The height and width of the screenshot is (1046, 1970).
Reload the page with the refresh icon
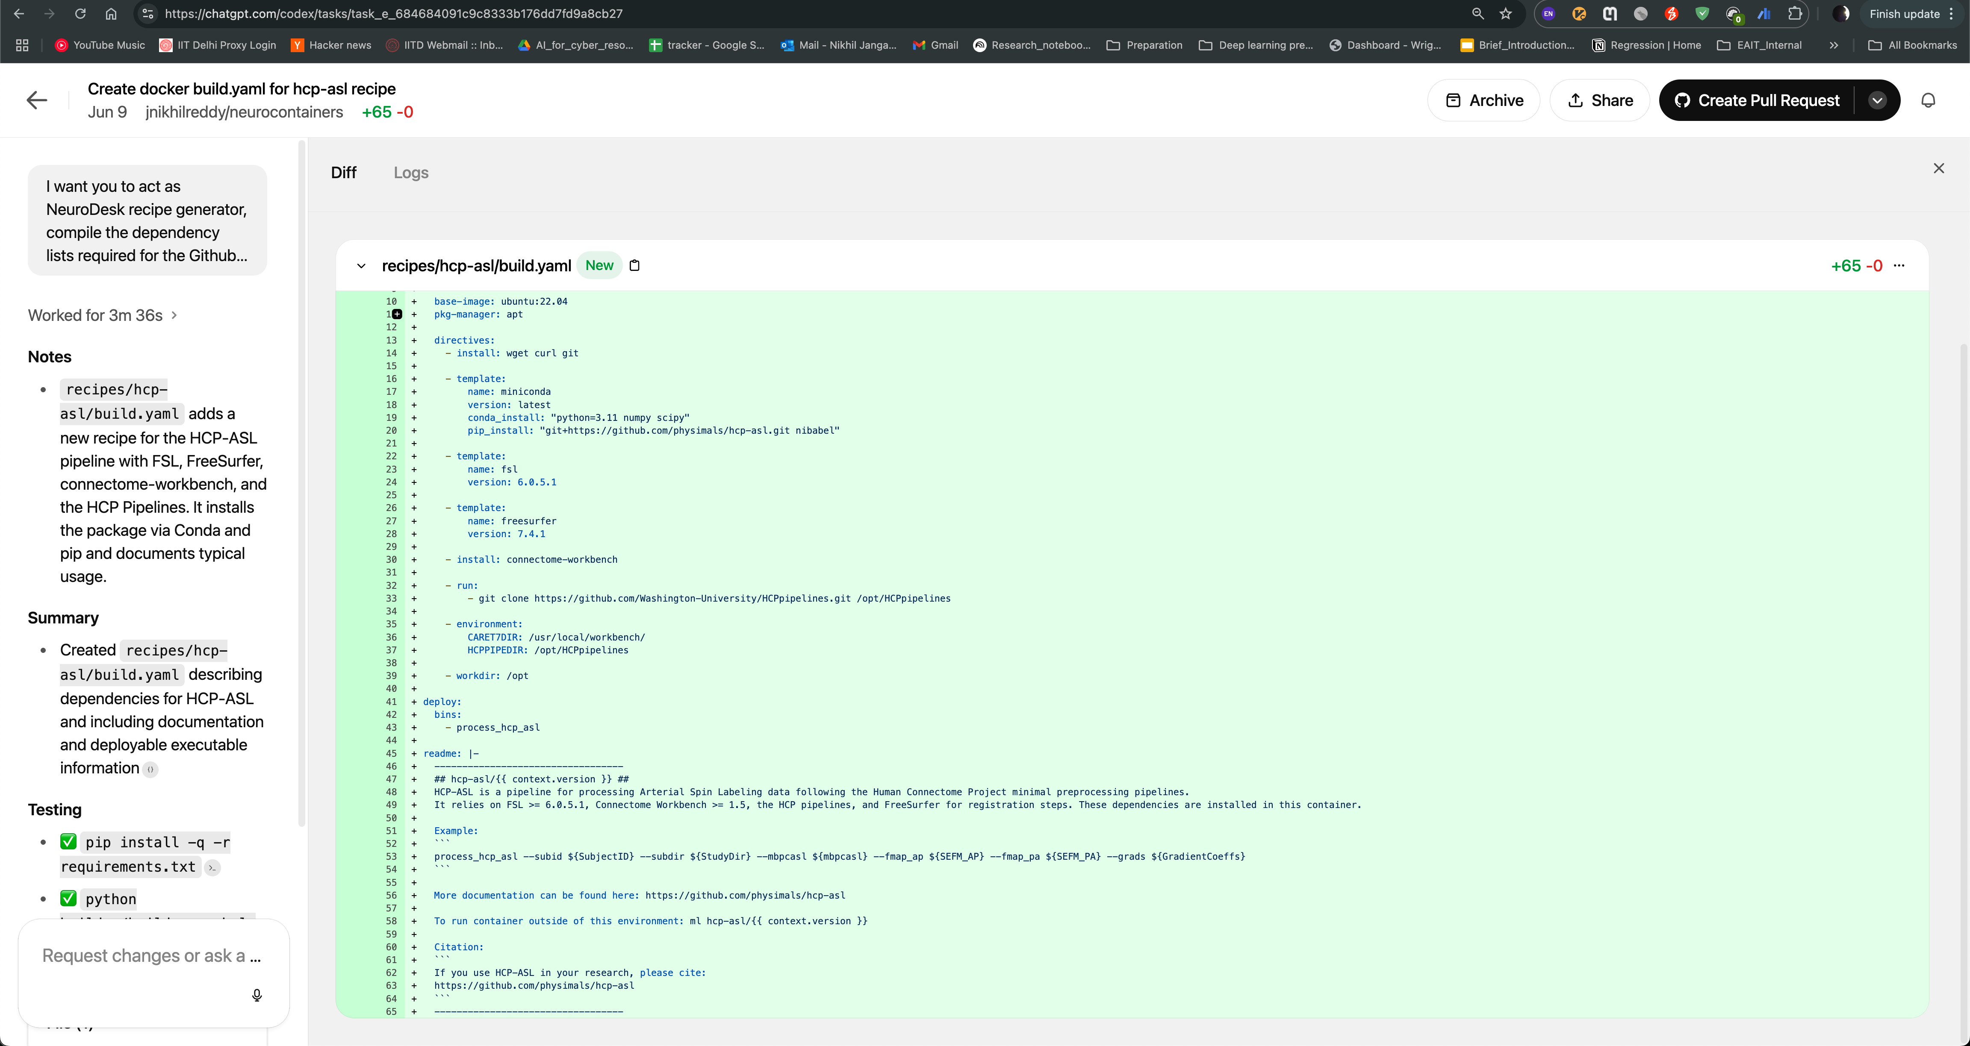point(80,14)
